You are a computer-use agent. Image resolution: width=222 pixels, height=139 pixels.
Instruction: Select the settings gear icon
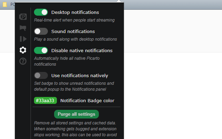click(x=23, y=50)
